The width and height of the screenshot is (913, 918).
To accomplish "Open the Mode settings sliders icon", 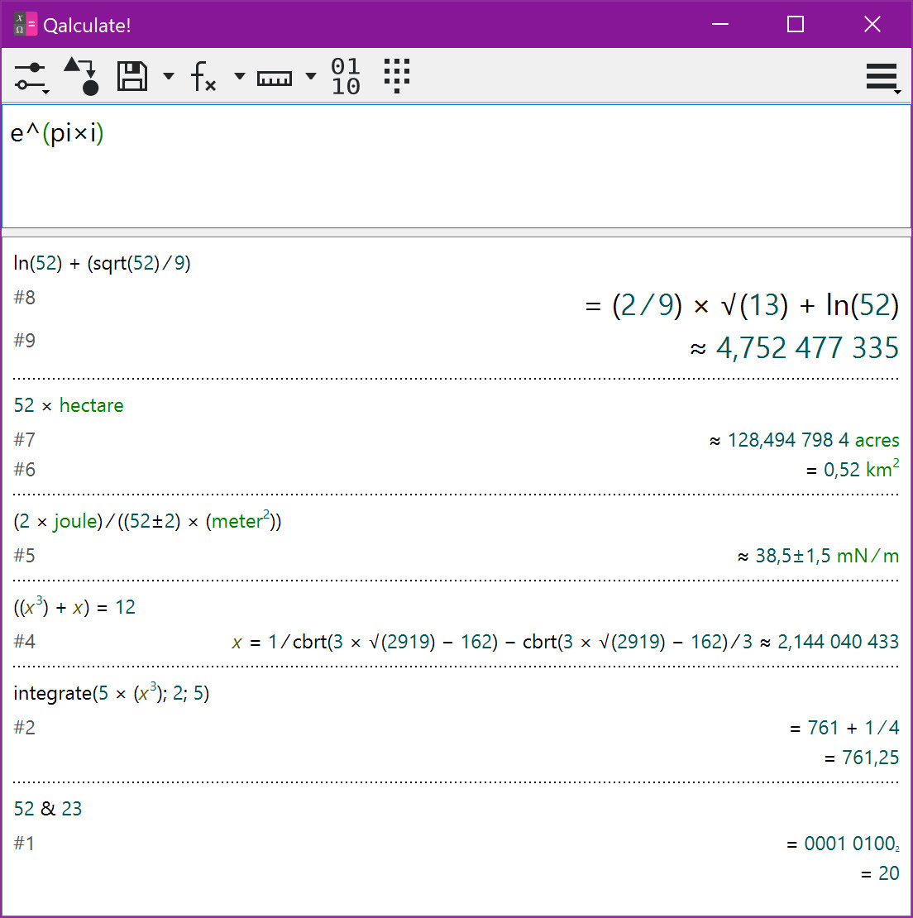I will tap(31, 76).
